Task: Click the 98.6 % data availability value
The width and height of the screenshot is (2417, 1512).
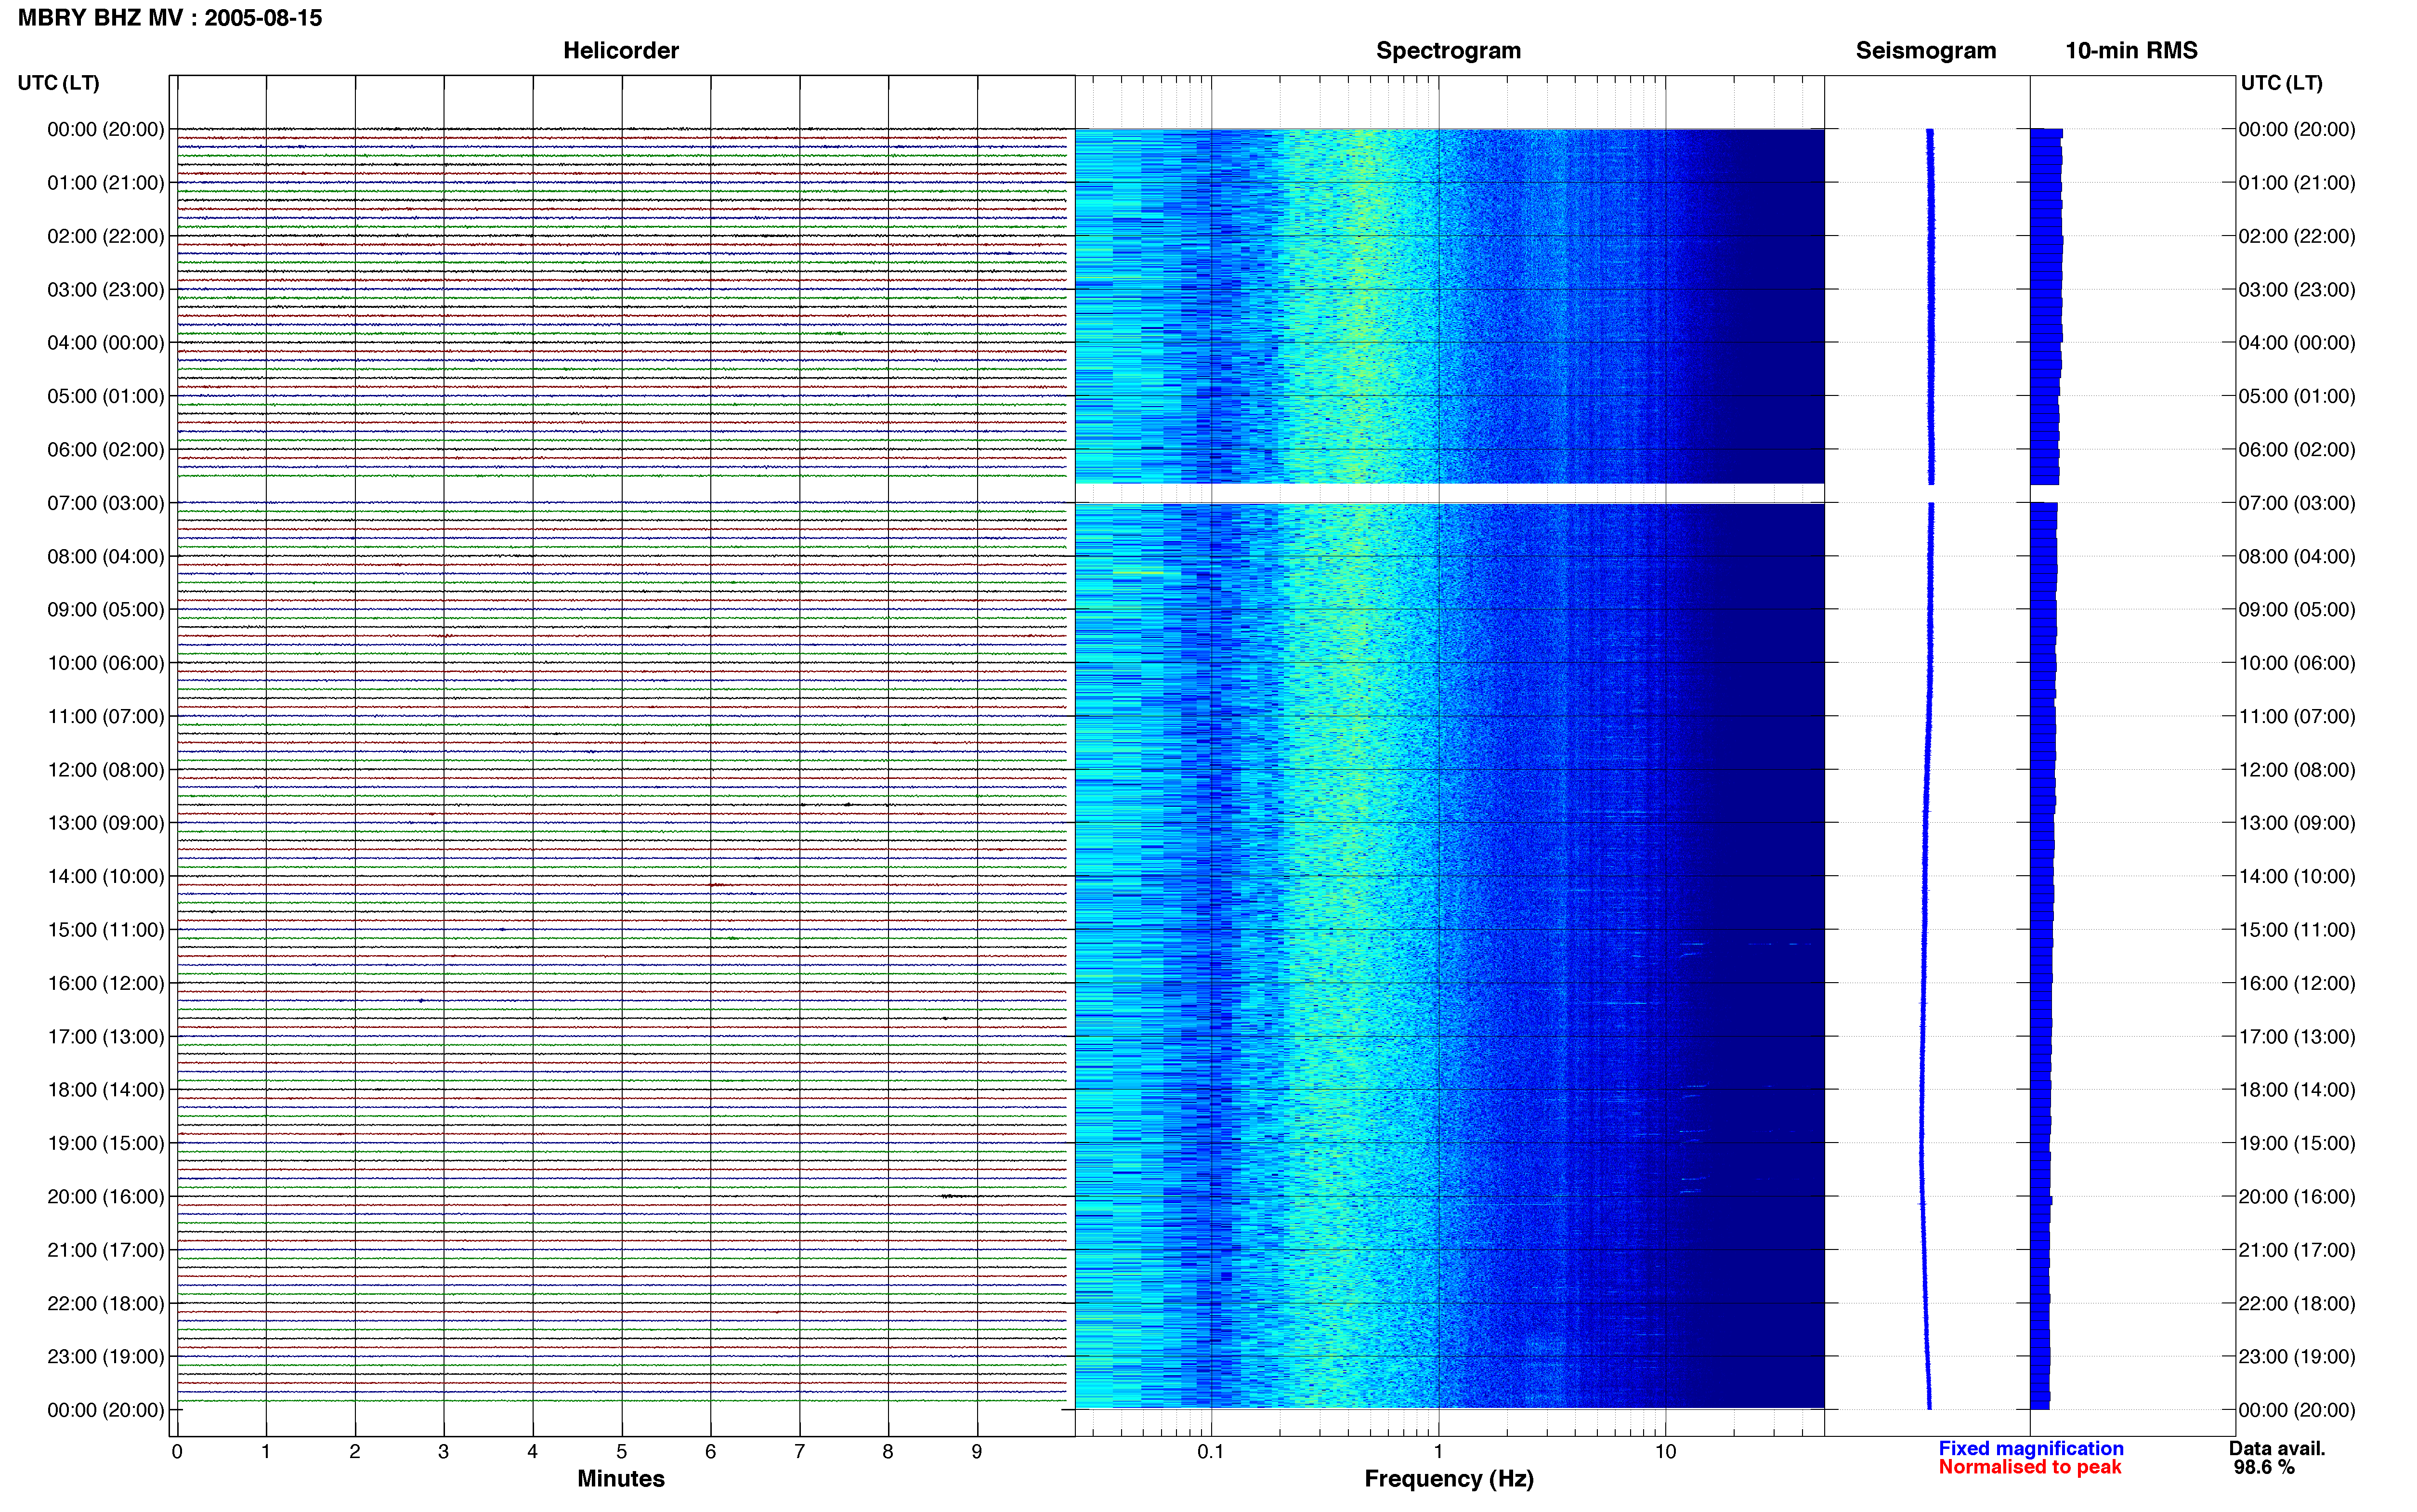Action: click(2264, 1468)
